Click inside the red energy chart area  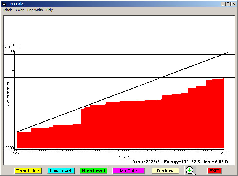click(124, 127)
